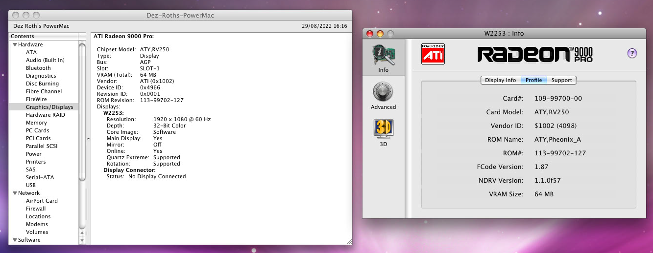Select Firewall under Network

click(36, 209)
